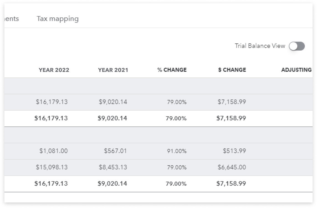This screenshot has height=208, width=317.
Task: Select the $513.99 dollar change value
Action: click(234, 151)
